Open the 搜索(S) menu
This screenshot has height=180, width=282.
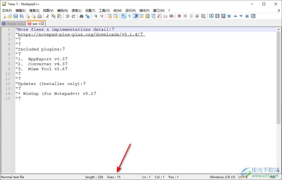(34, 11)
